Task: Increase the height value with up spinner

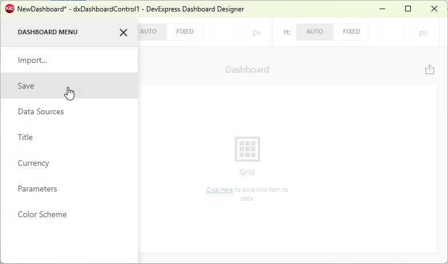Action: click(405, 29)
